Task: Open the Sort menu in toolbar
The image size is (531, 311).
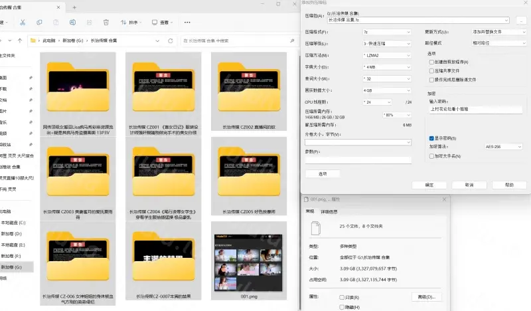Action: 131,23
